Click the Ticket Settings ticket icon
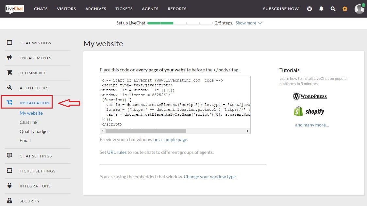This screenshot has height=206, width=367. coord(9,170)
